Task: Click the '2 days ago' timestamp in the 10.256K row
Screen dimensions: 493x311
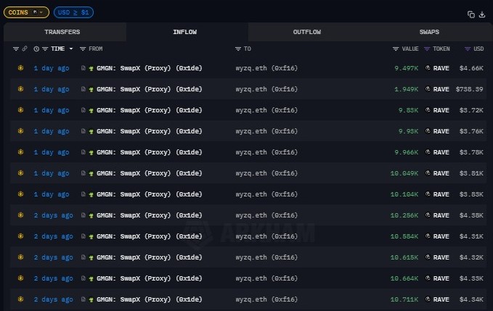Action: pyautogui.click(x=53, y=215)
